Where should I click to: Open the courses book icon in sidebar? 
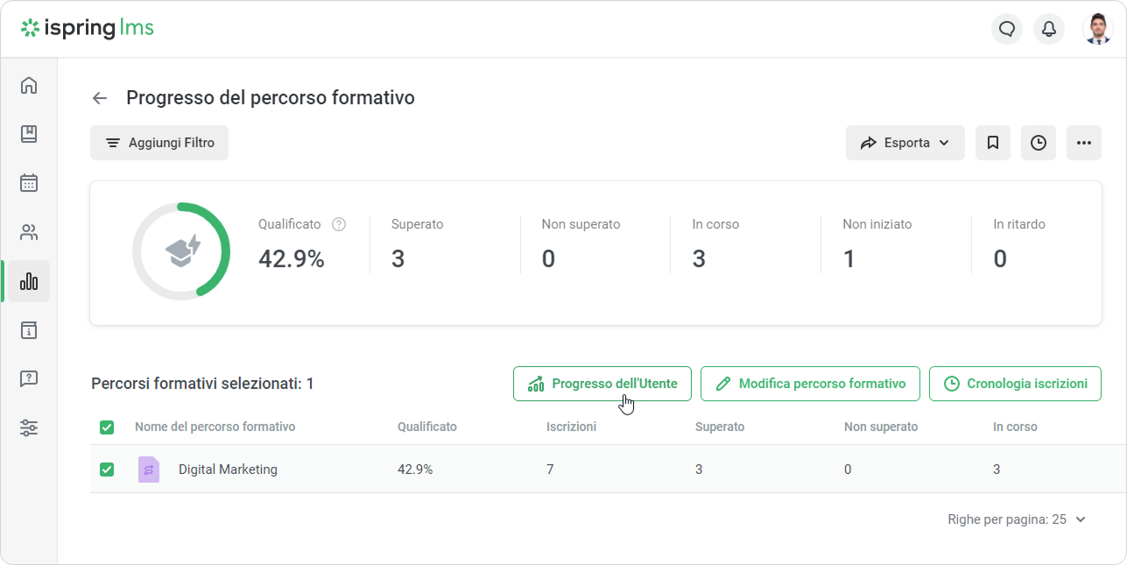tap(29, 134)
